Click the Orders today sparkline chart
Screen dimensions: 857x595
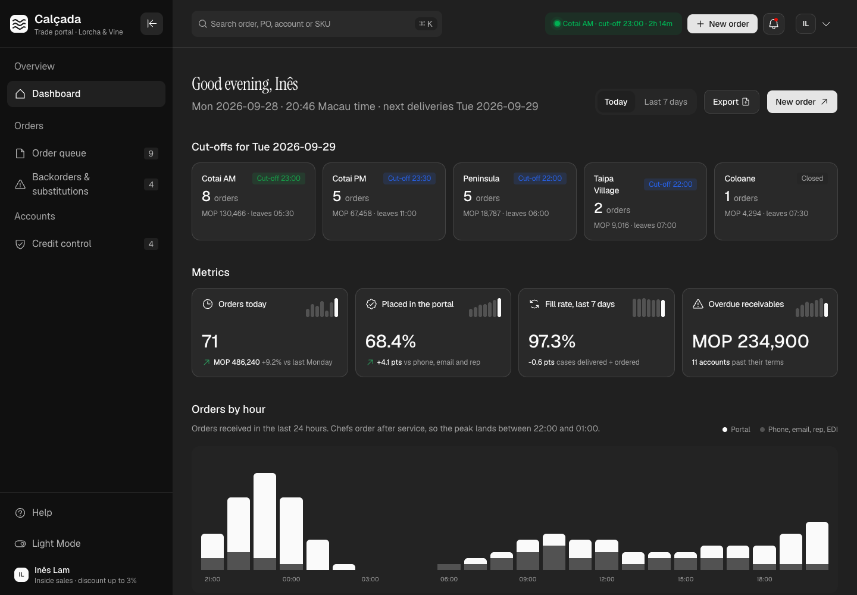click(x=322, y=308)
